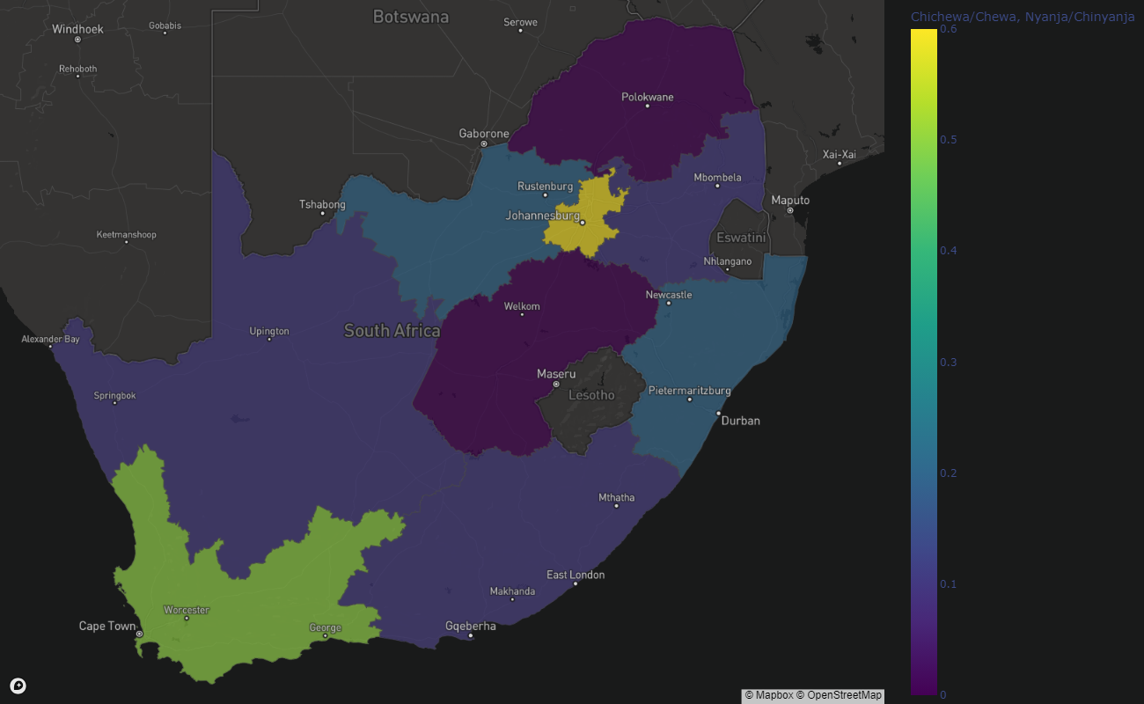Click the Gobabis town label

click(x=165, y=26)
